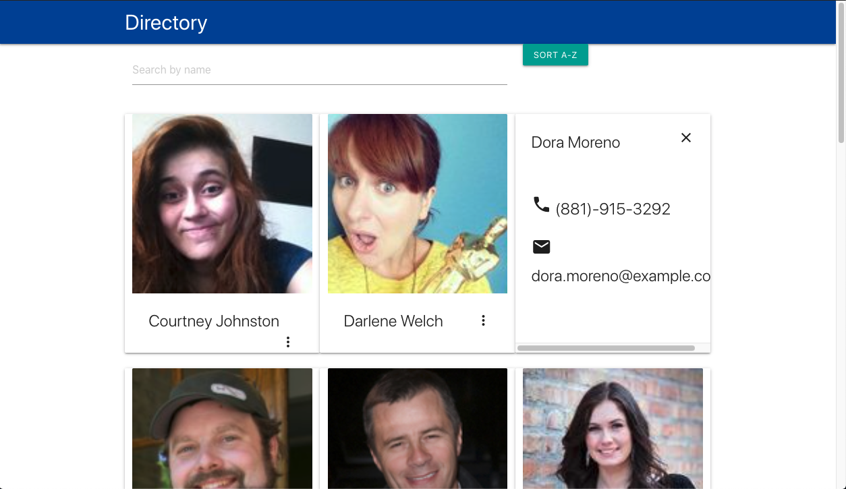Click the horizontal scrollbar in Dora Moreno's card

tap(606, 348)
